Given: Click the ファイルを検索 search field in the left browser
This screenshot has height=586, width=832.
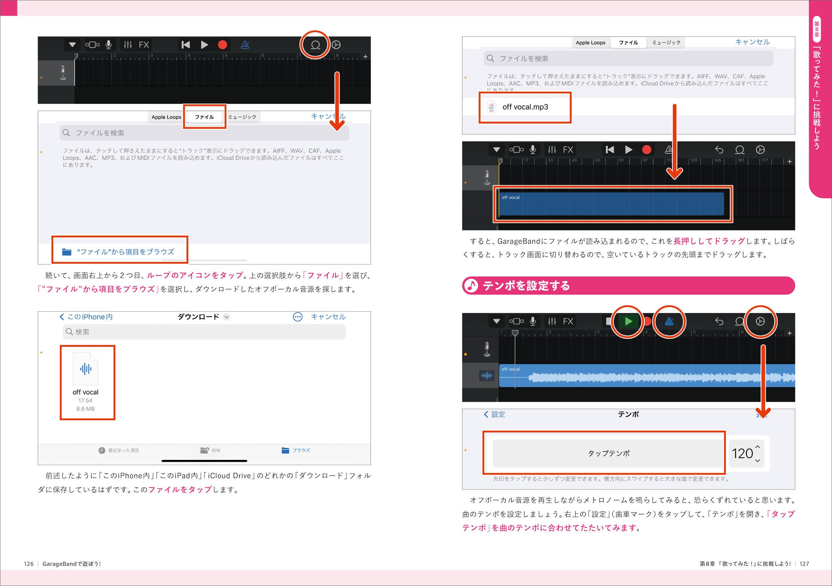Looking at the screenshot, I should pyautogui.click(x=204, y=133).
